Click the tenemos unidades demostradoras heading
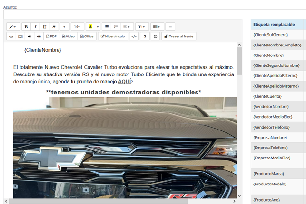The height and width of the screenshot is (204, 306). click(124, 92)
